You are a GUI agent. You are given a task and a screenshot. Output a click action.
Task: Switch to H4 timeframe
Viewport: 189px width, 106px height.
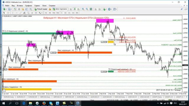[x=66, y=13]
